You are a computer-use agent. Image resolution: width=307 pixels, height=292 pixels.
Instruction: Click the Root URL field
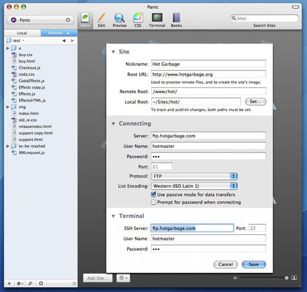[x=208, y=74]
